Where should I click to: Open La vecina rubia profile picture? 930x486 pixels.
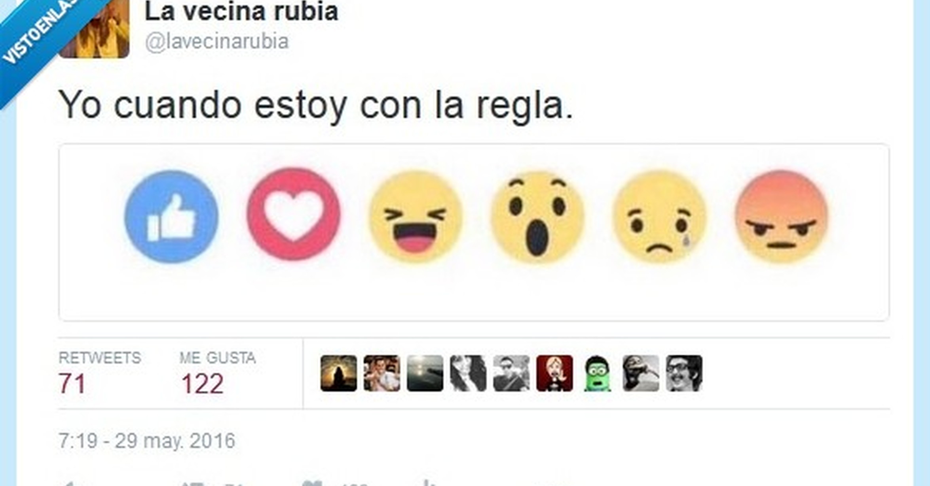click(x=95, y=28)
